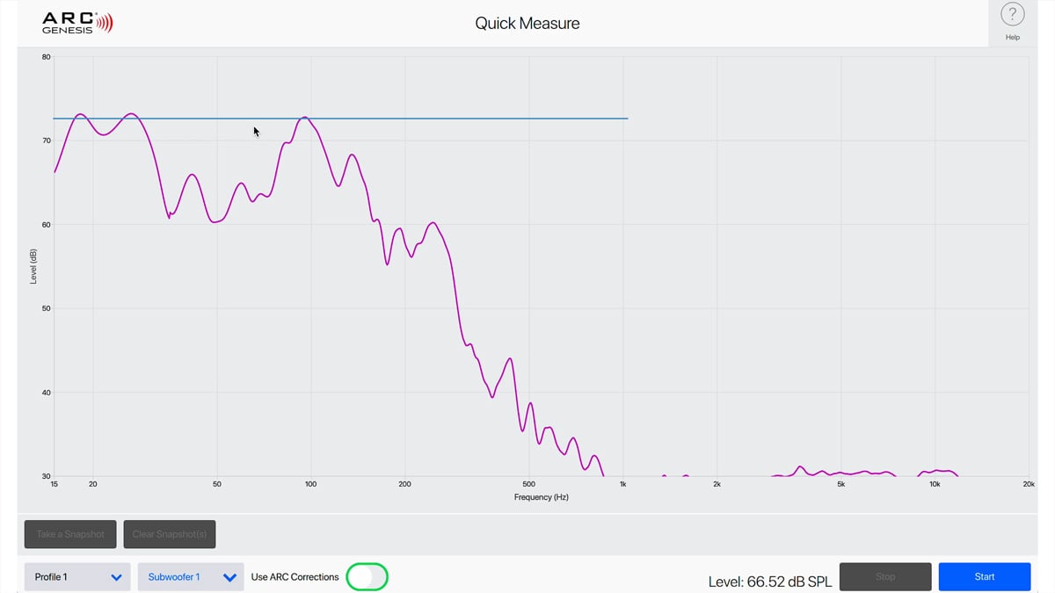Viewport: 1055px width, 593px height.
Task: Start the quick measurement
Action: point(985,577)
